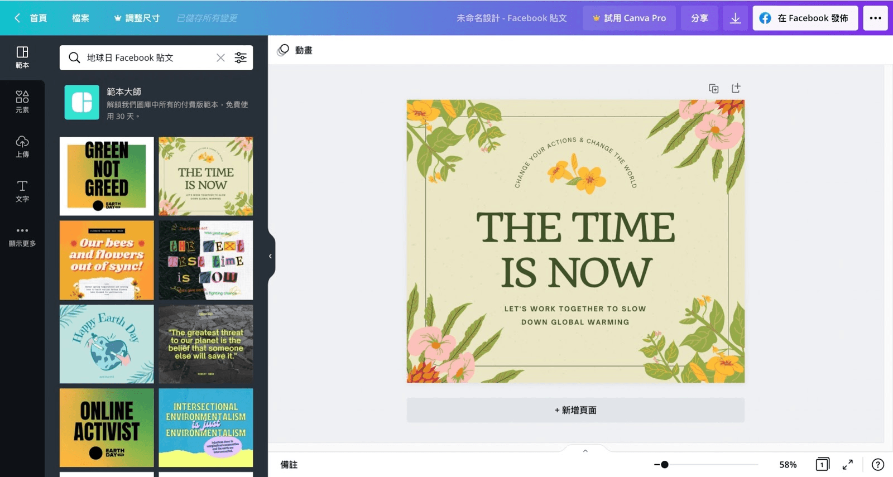The width and height of the screenshot is (893, 477).
Task: Click the search magnifier icon
Action: click(x=74, y=57)
